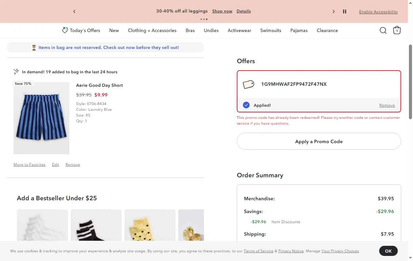Click the sparkle In demand icon
Screen dimensions: 413x261
pos(16,72)
